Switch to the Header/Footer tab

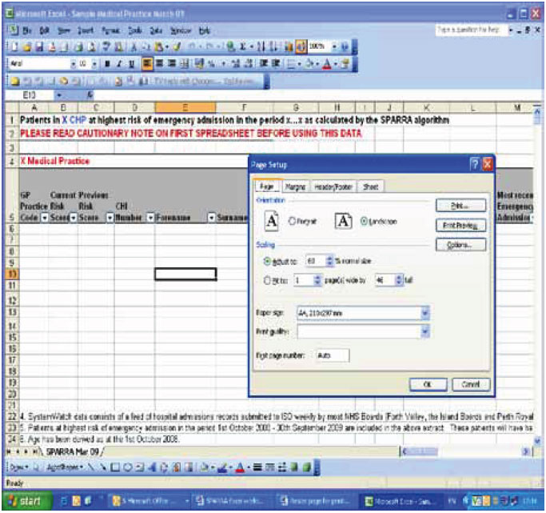(333, 187)
